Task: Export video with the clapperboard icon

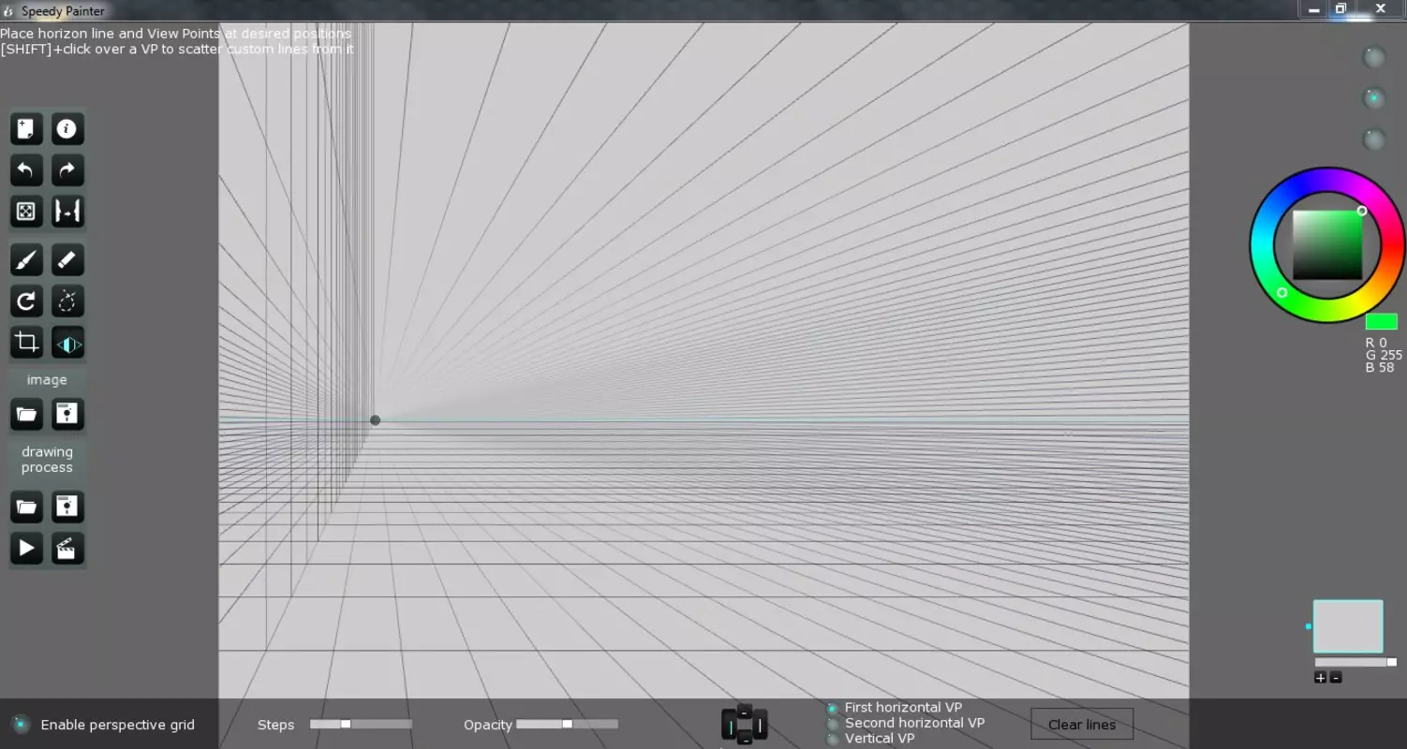Action: pyautogui.click(x=67, y=549)
